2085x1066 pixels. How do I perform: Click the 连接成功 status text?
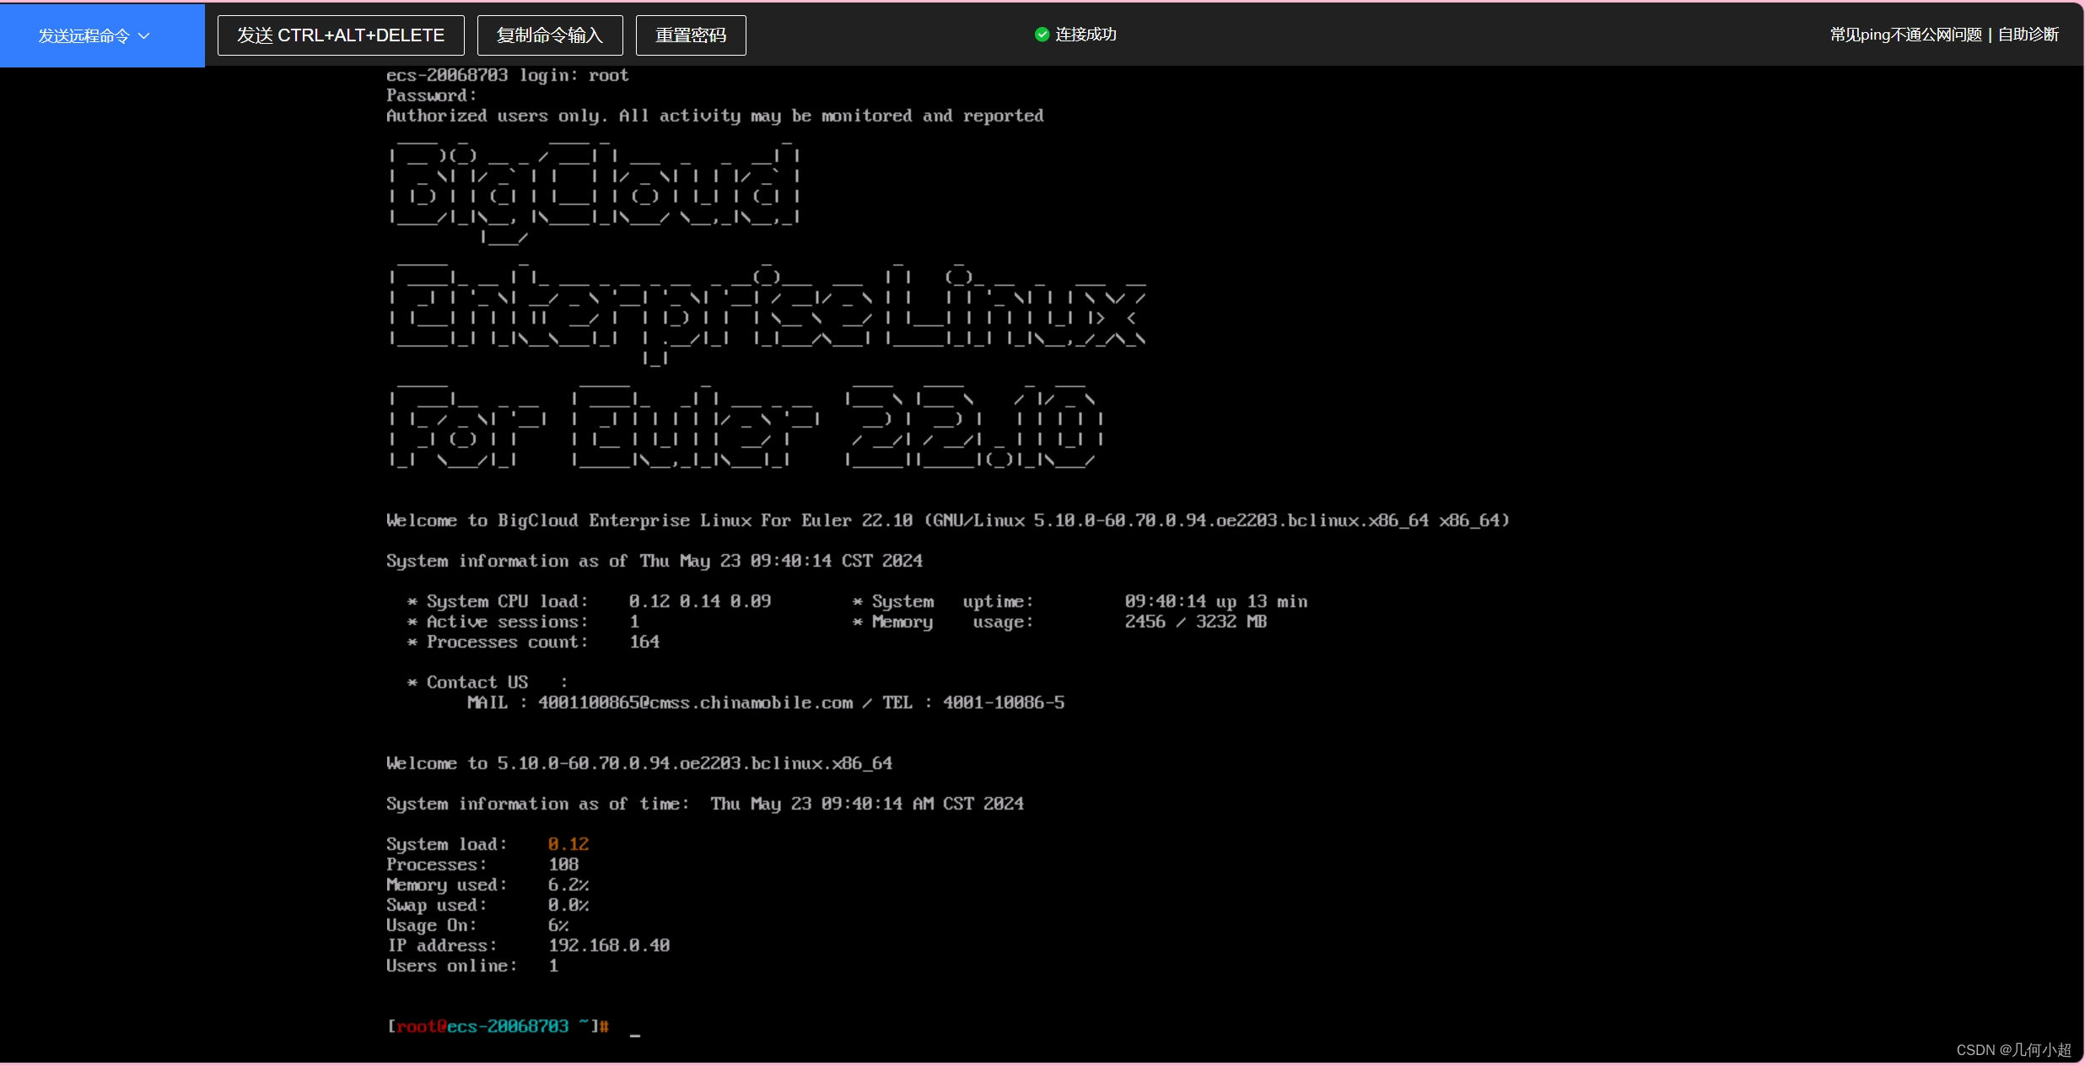coord(1086,35)
